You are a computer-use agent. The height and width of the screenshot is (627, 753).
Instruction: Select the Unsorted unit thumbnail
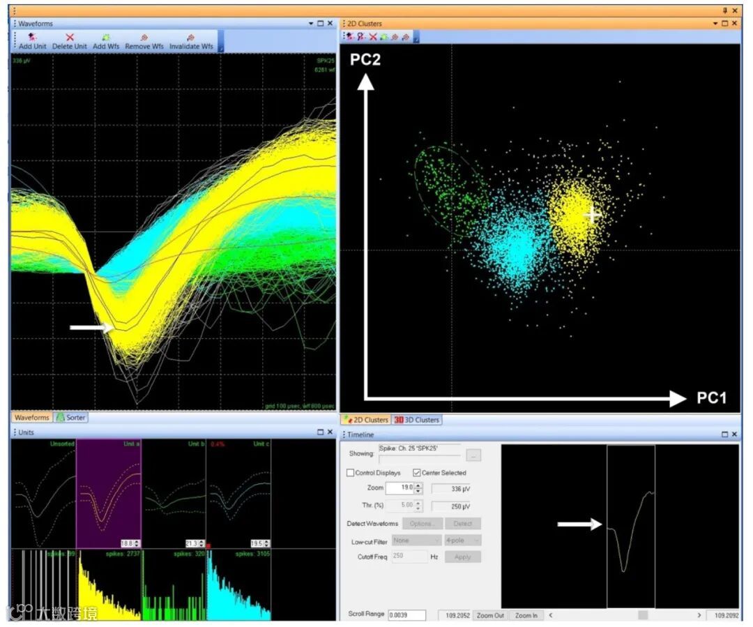(43, 493)
